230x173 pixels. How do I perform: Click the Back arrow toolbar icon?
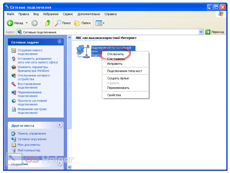point(10,23)
